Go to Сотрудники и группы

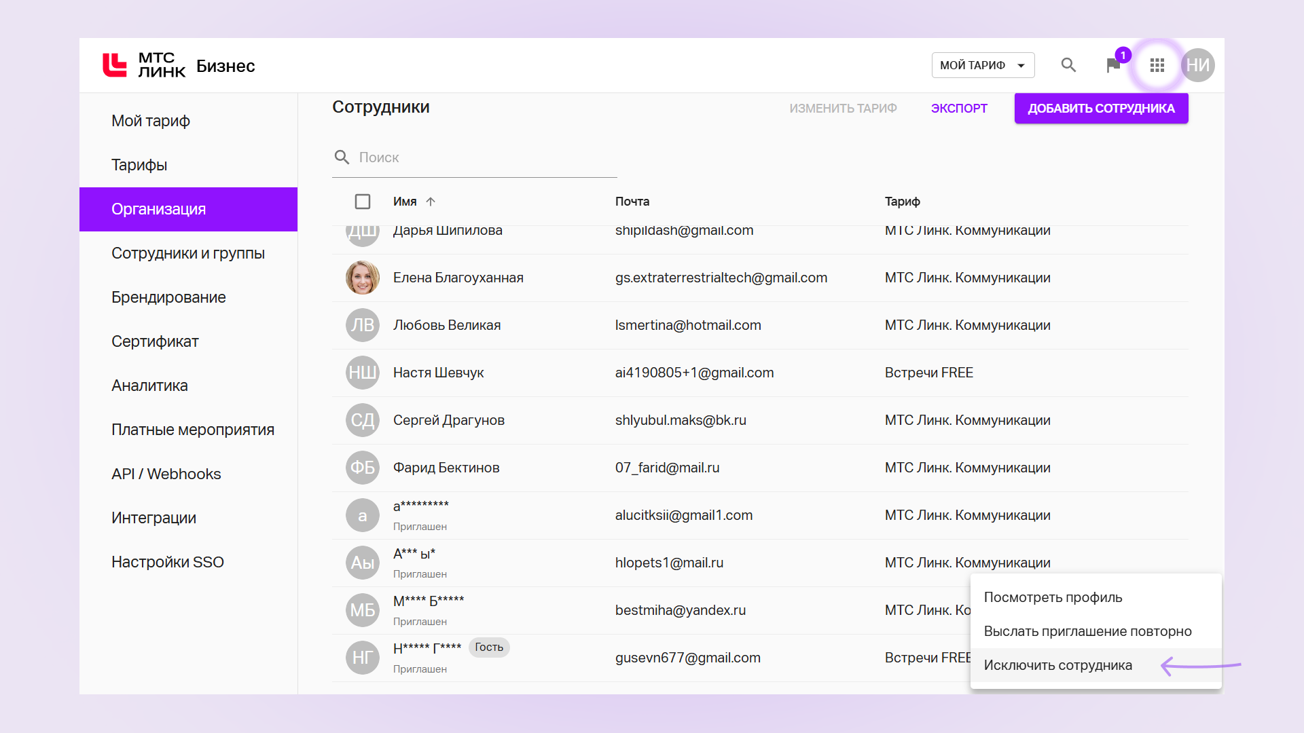coord(188,253)
